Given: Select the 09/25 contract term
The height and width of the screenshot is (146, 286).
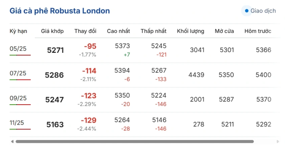Looking at the screenshot, I should [x=18, y=98].
